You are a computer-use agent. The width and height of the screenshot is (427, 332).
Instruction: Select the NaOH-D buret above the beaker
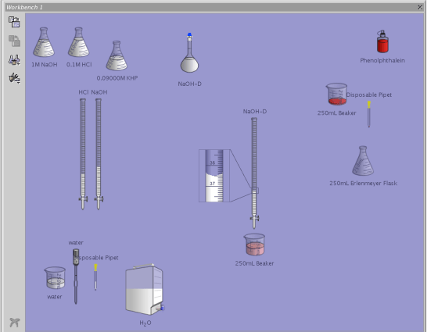[254, 173]
